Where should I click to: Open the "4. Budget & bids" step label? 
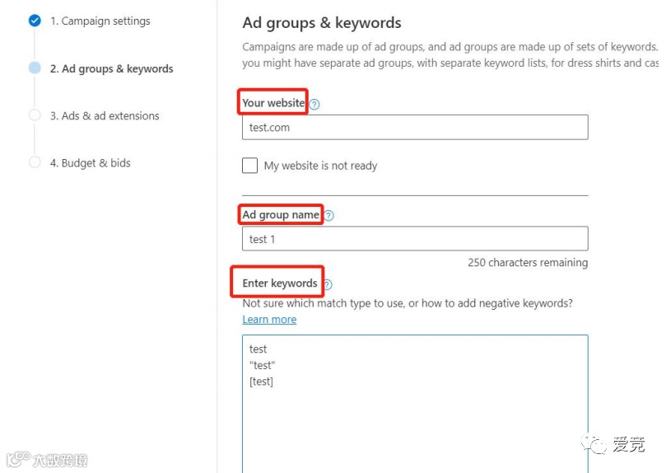coord(90,163)
